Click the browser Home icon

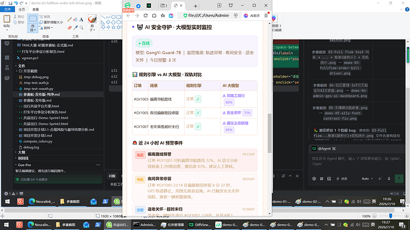pyautogui.click(x=154, y=15)
